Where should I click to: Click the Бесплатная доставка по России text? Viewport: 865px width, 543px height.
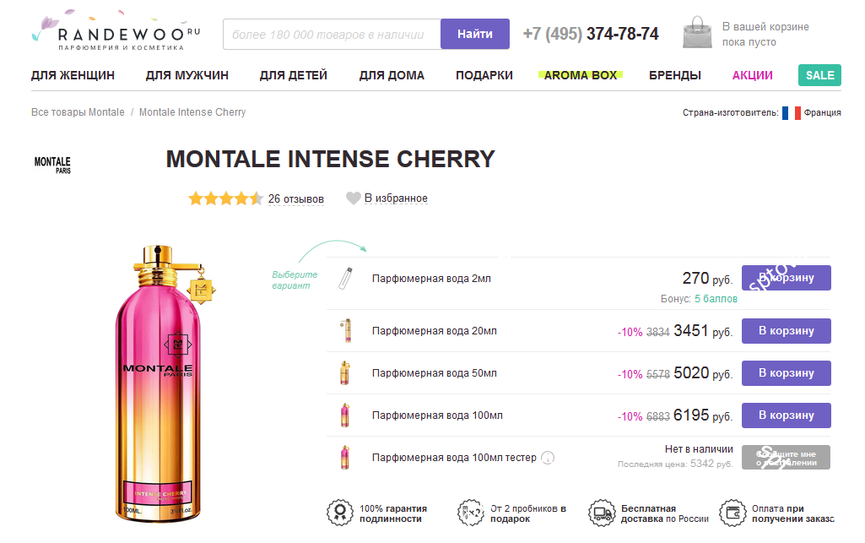coord(665,513)
